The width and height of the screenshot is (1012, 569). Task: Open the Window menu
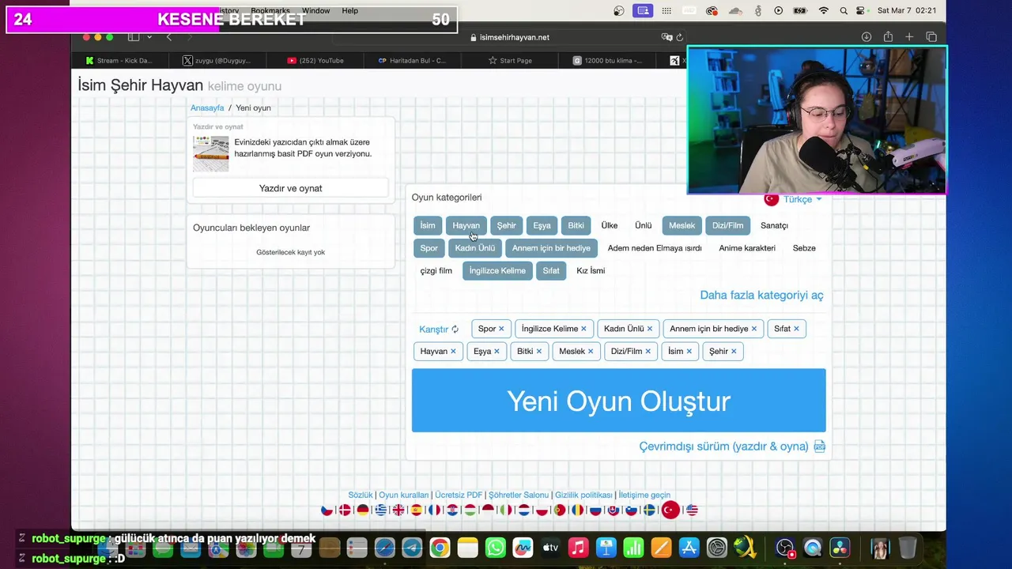click(315, 11)
